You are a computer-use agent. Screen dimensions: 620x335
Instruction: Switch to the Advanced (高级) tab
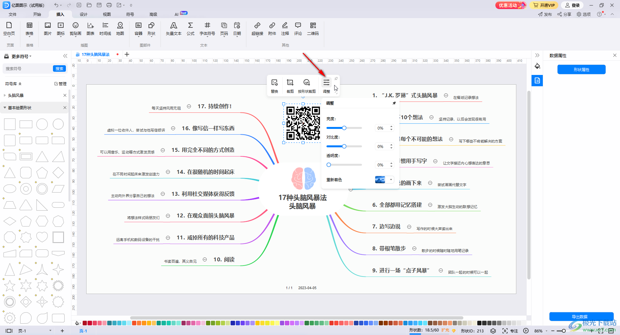pos(153,14)
